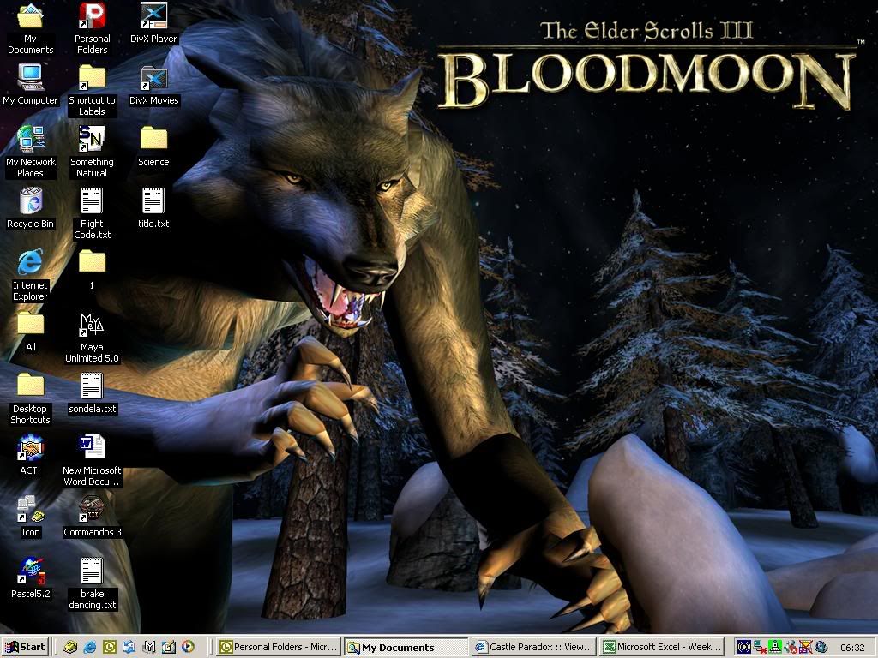Launch Outlook from the Quick Launch bar

[x=110, y=647]
